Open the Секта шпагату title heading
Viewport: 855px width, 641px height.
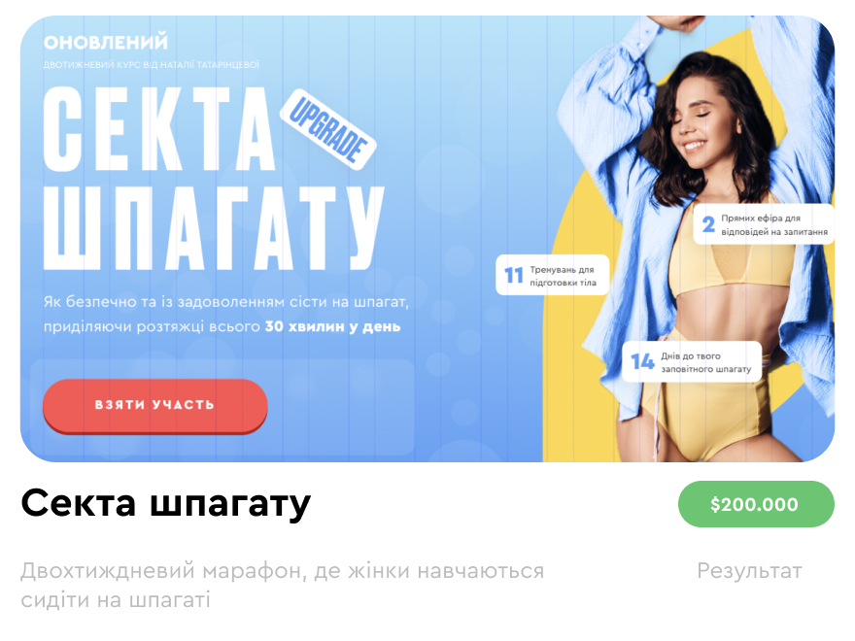tap(166, 503)
